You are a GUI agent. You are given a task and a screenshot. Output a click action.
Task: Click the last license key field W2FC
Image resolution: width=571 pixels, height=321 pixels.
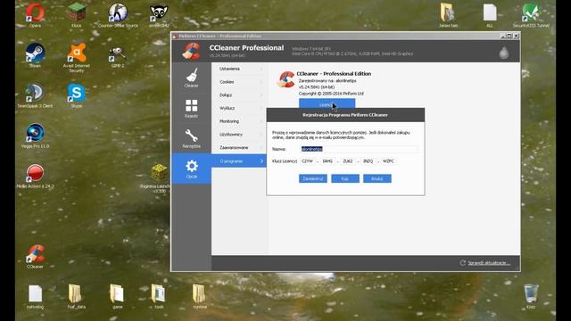tap(389, 161)
